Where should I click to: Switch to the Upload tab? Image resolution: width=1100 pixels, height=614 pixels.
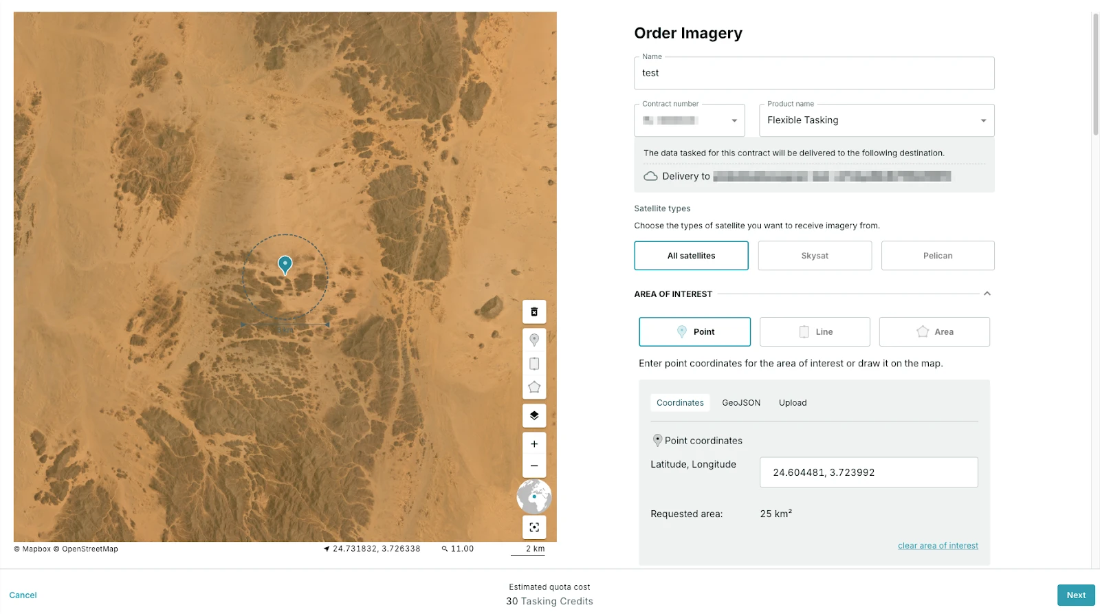(x=793, y=403)
